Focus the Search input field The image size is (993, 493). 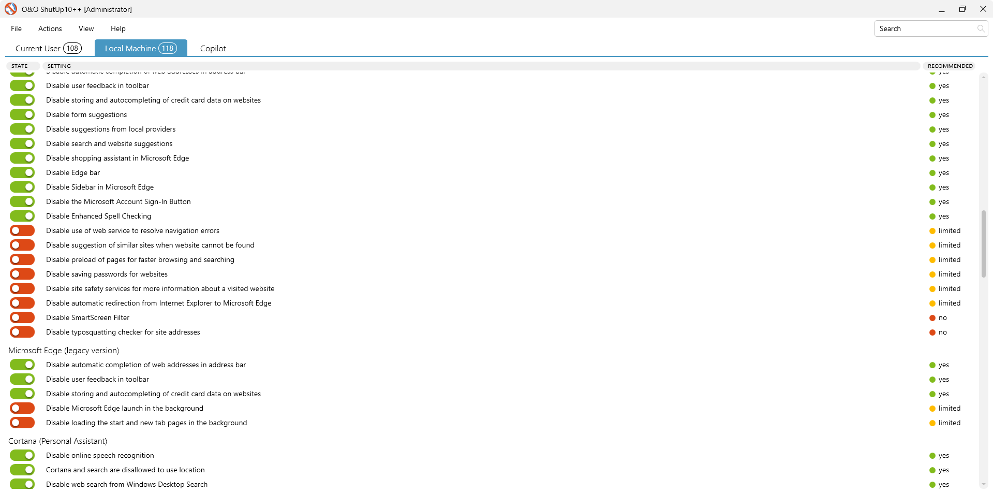(930, 28)
